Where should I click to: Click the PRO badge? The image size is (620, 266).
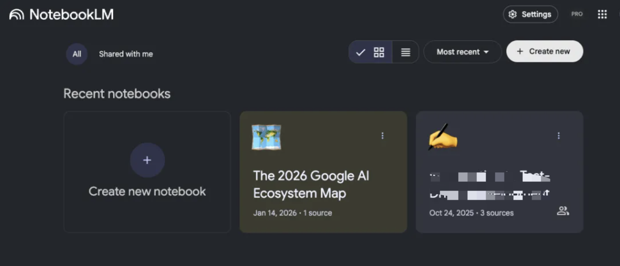click(577, 14)
